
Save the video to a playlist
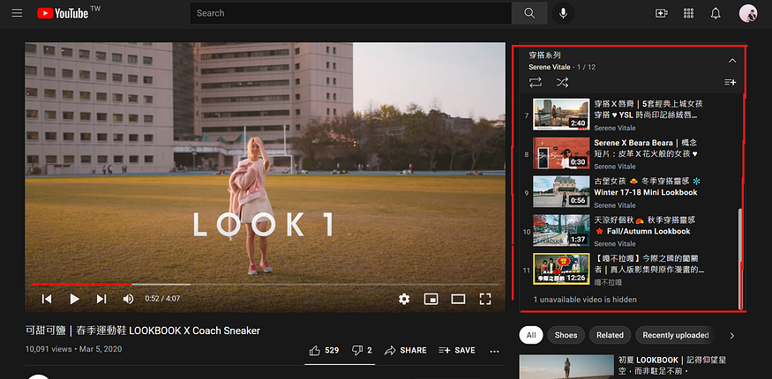(457, 351)
